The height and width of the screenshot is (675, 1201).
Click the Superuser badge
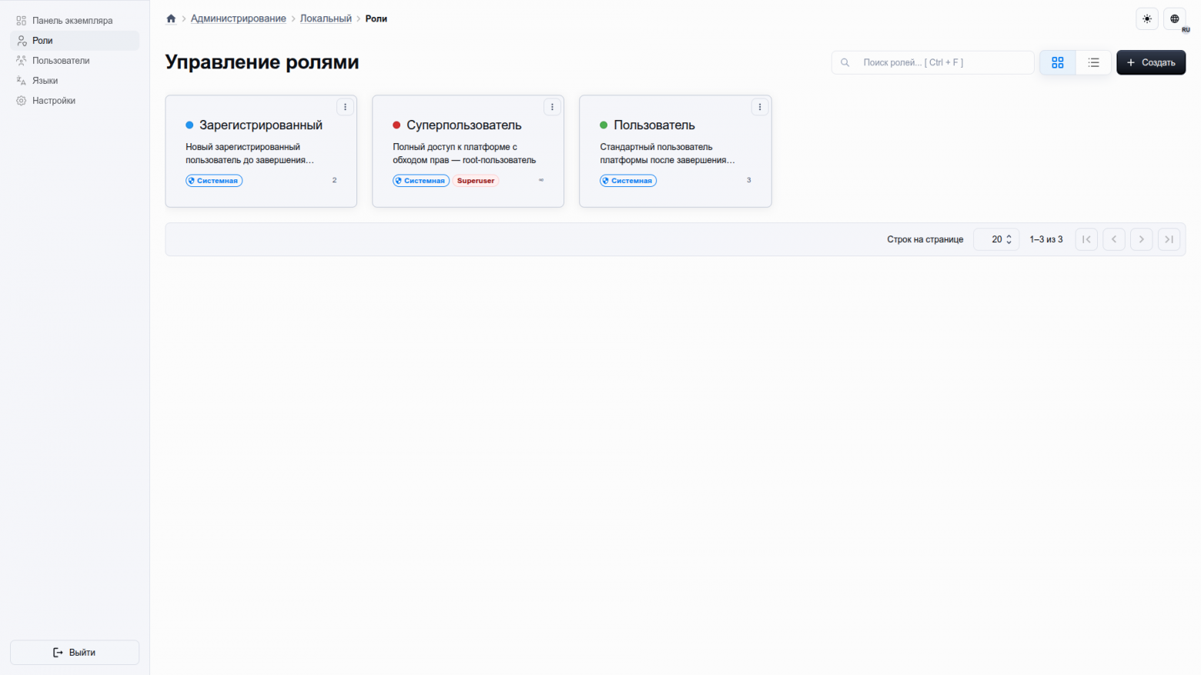coord(476,181)
